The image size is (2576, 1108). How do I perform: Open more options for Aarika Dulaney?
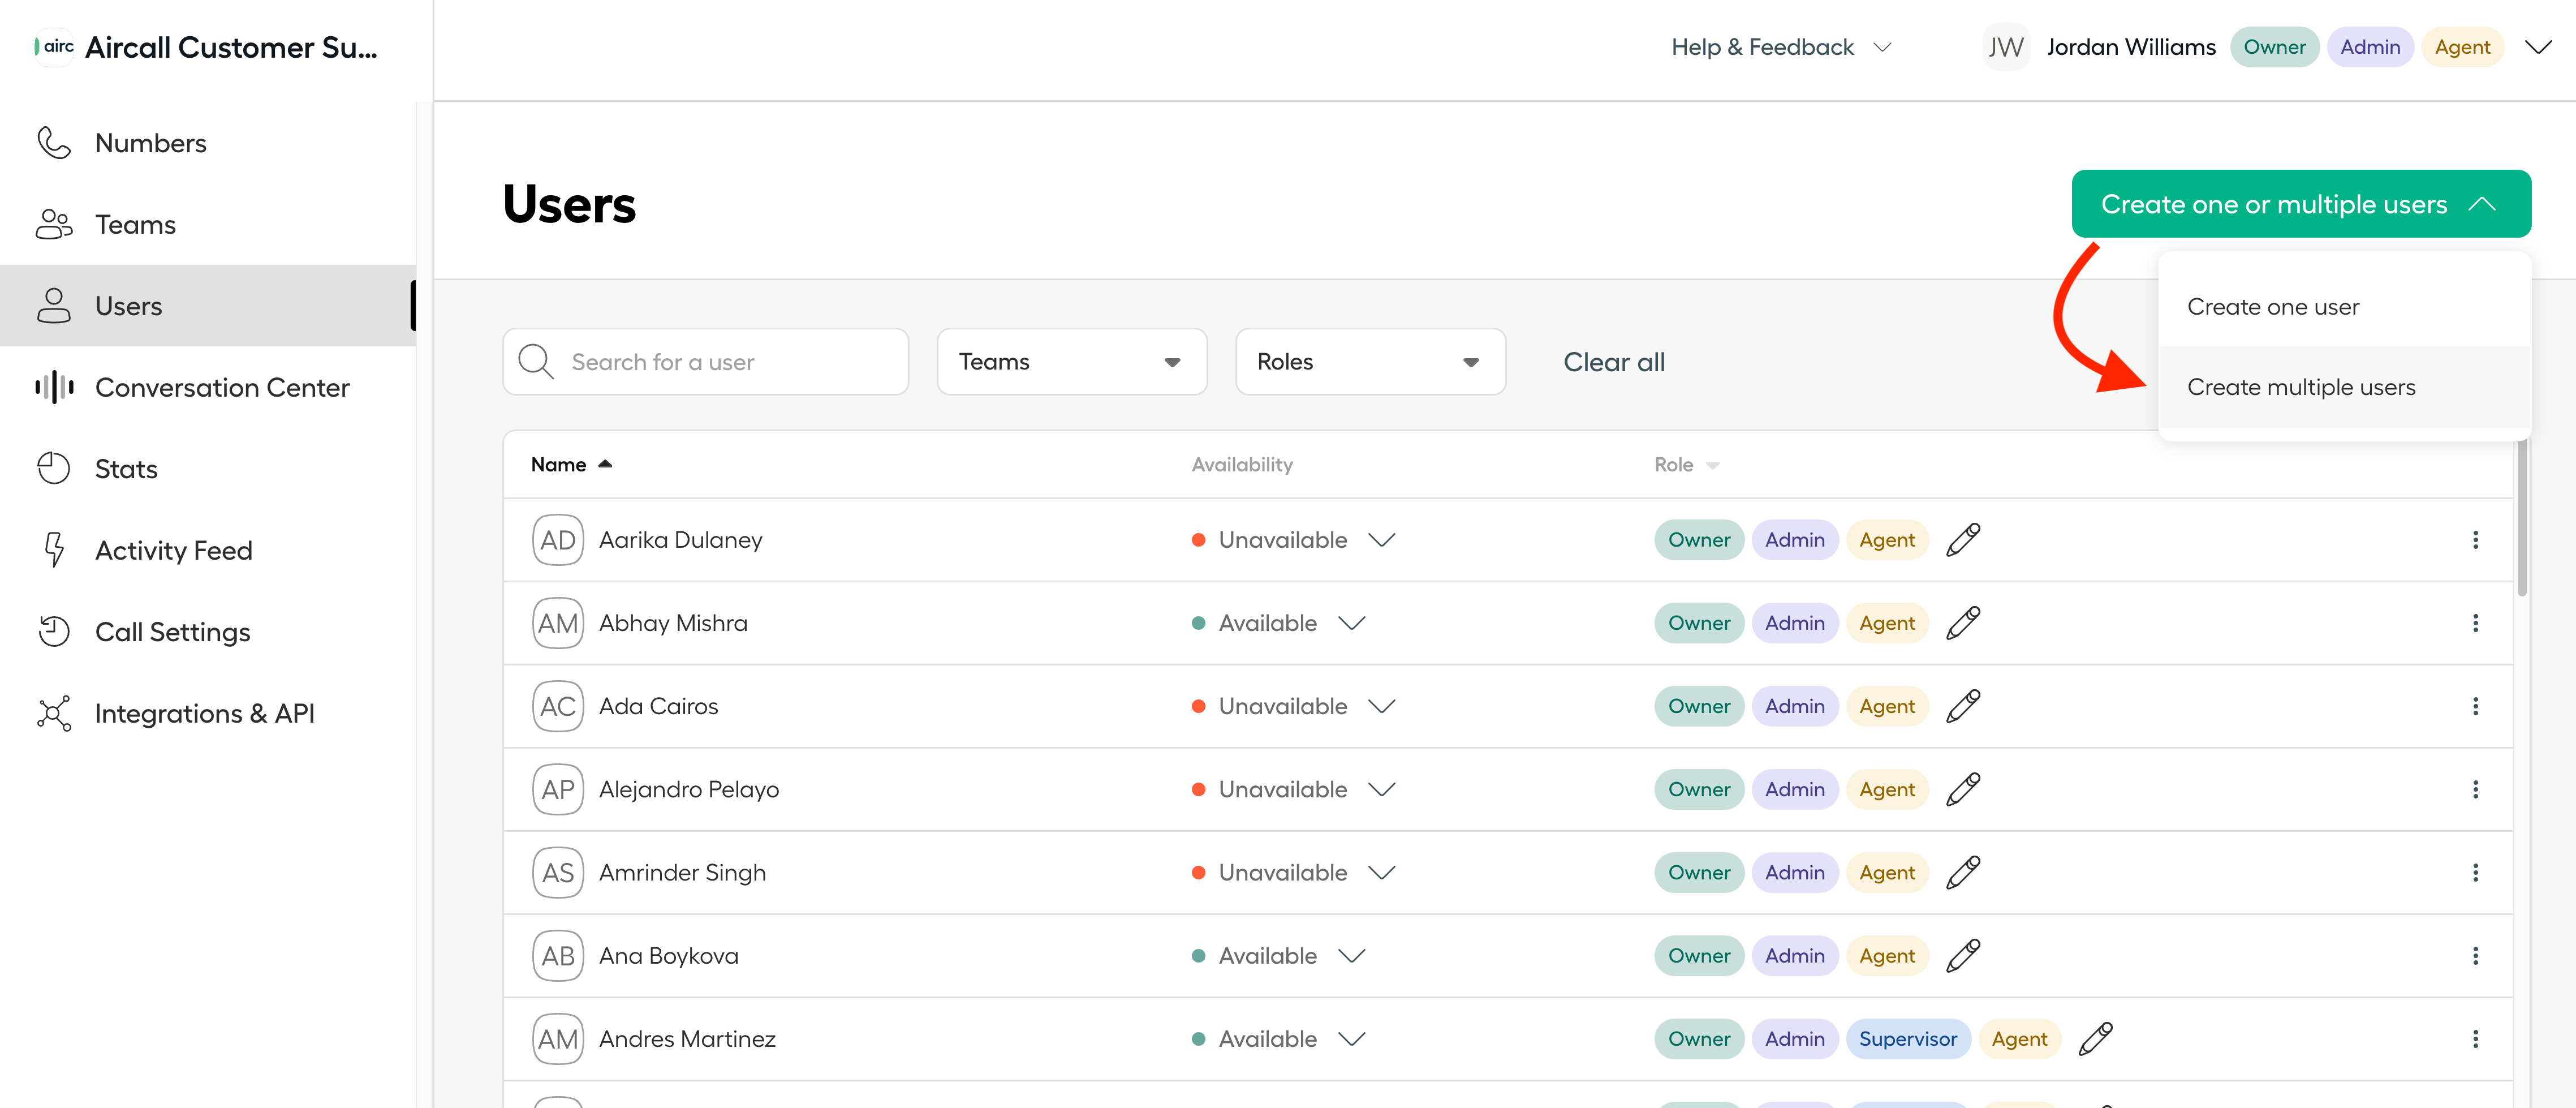pyautogui.click(x=2476, y=540)
